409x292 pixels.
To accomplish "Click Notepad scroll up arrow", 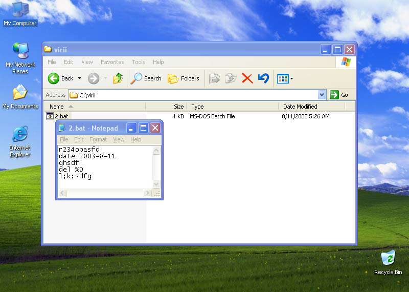I will (156, 150).
